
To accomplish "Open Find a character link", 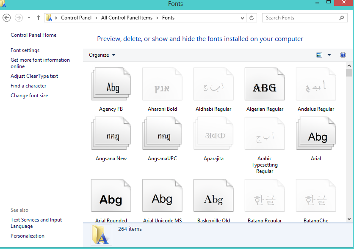I will coord(28,86).
